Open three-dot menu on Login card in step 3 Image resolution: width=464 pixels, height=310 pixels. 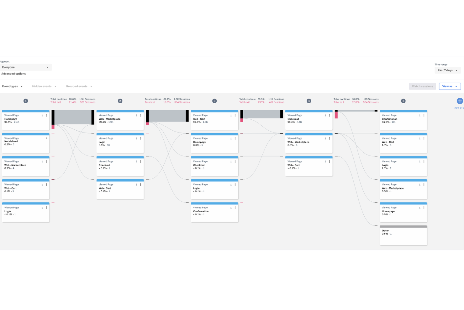pyautogui.click(x=235, y=184)
